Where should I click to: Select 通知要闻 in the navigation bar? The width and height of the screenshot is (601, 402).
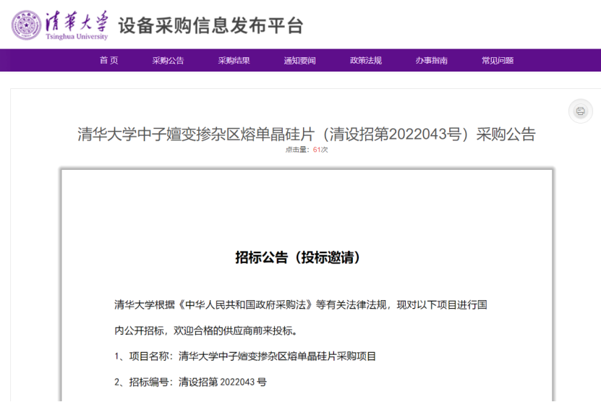299,60
